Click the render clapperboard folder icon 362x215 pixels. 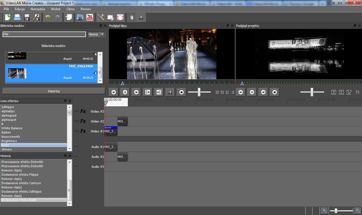click(80, 17)
